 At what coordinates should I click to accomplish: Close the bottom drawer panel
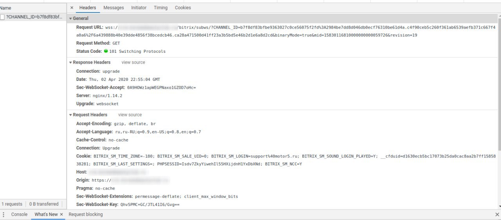click(x=497, y=215)
